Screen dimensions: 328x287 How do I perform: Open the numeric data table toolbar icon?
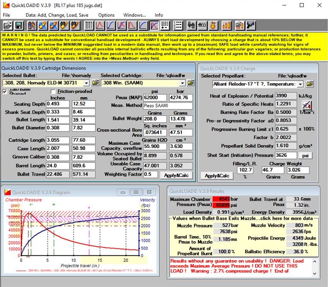pyautogui.click(x=89, y=26)
